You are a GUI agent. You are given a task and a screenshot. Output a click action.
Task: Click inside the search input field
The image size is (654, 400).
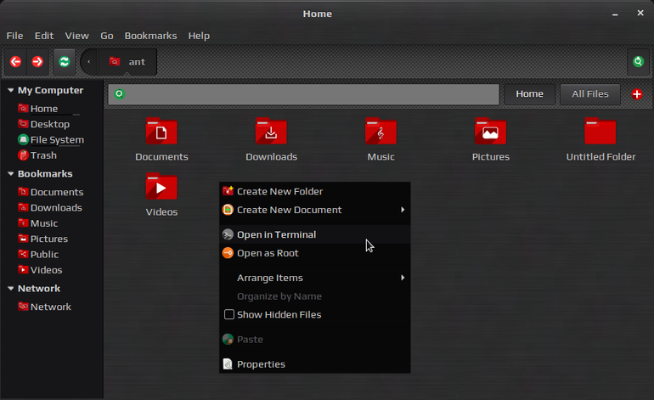[x=304, y=94]
